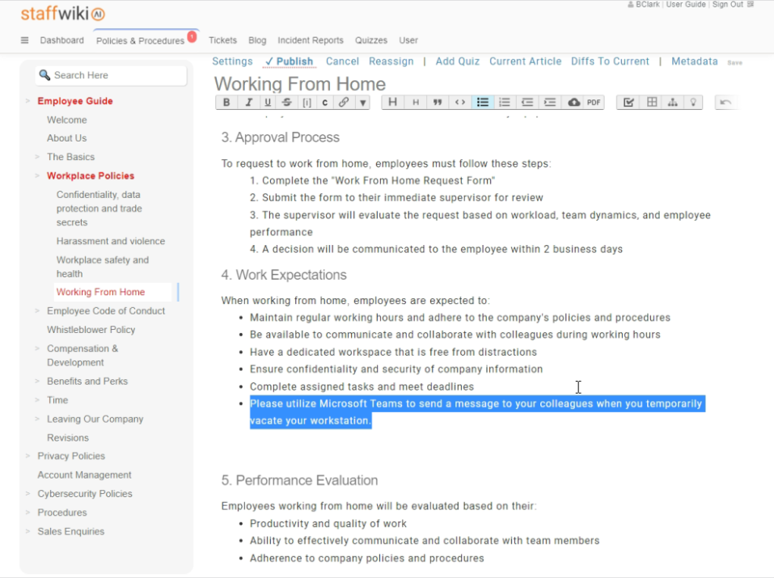Apply italic formatting
The image size is (774, 578).
click(247, 103)
